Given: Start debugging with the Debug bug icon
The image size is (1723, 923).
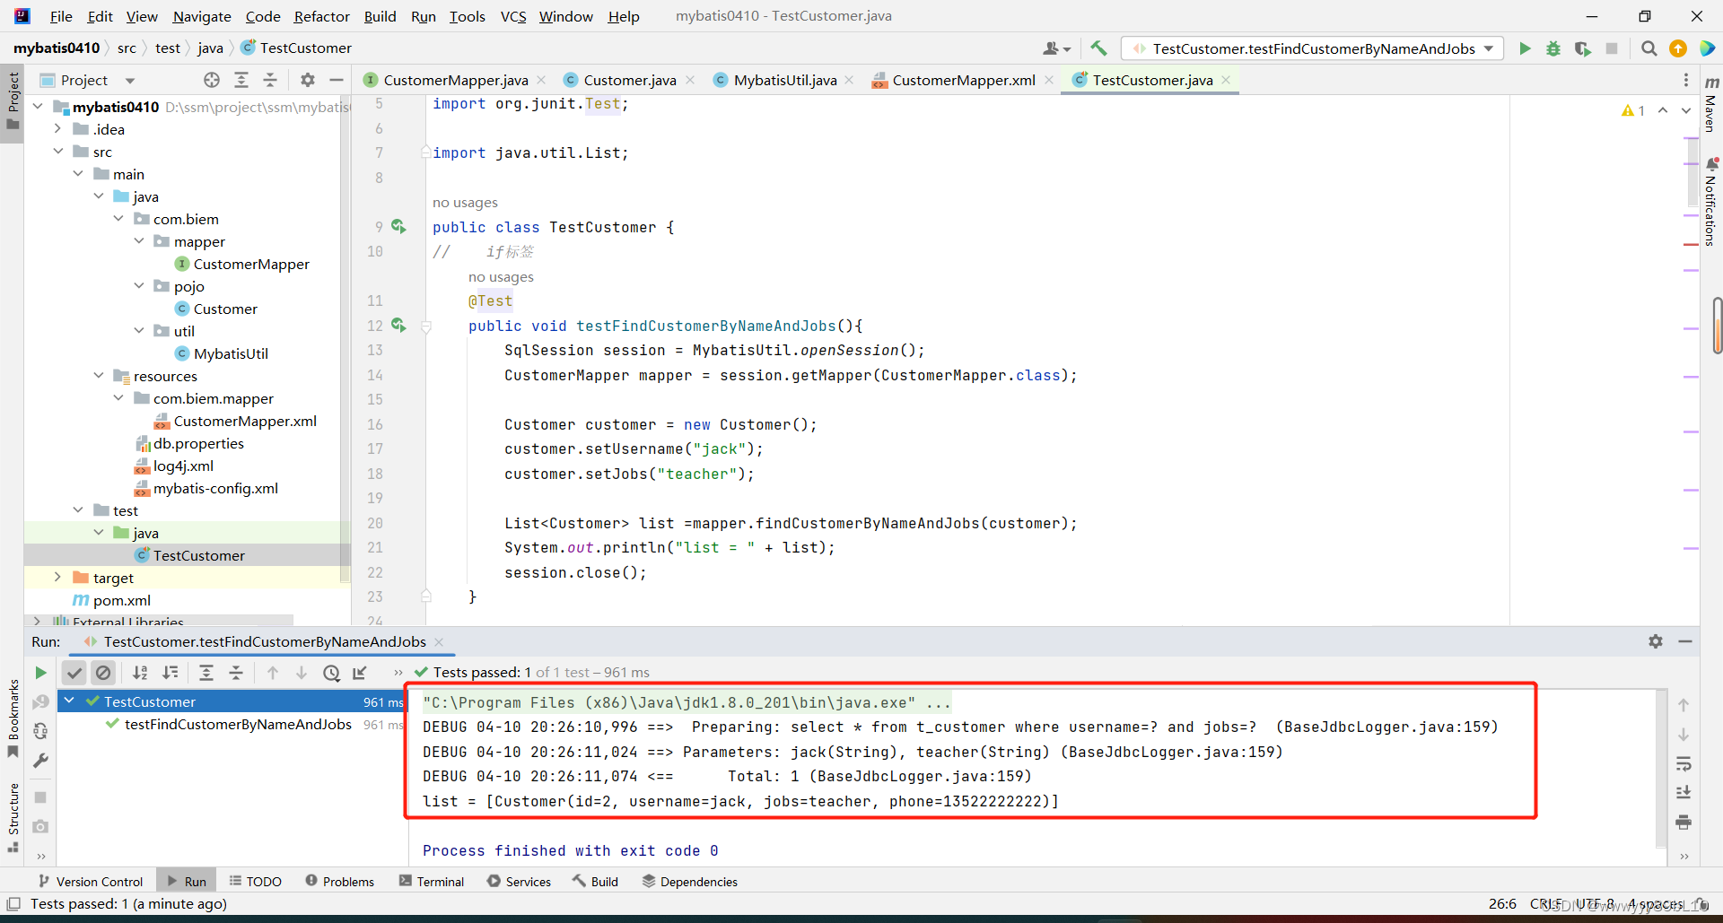Looking at the screenshot, I should coord(1553,48).
